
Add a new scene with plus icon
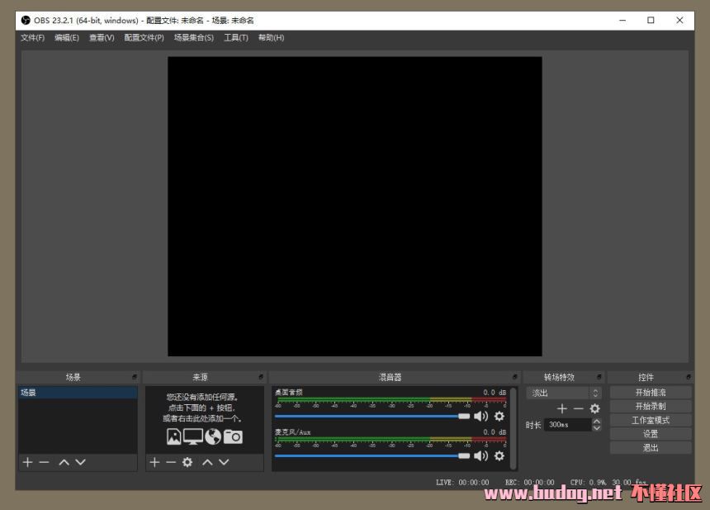coord(27,462)
